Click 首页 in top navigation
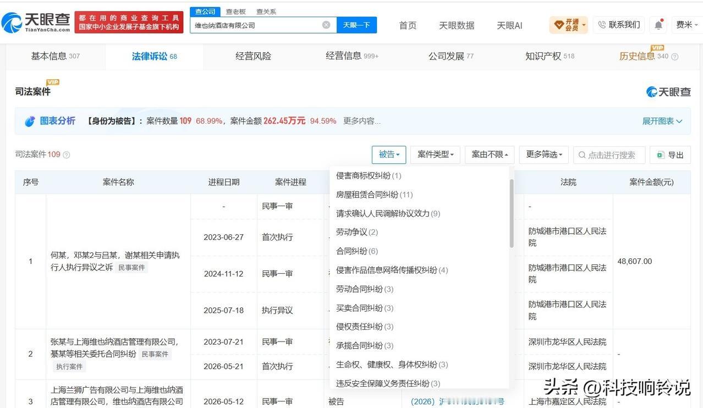The height and width of the screenshot is (408, 703). coord(408,25)
